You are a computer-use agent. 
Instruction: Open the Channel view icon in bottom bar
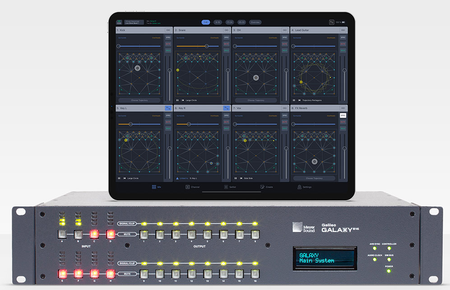[188, 187]
